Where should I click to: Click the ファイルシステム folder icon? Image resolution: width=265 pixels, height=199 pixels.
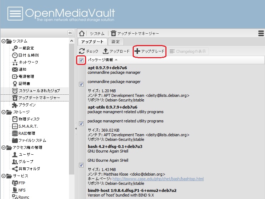(x=15, y=140)
